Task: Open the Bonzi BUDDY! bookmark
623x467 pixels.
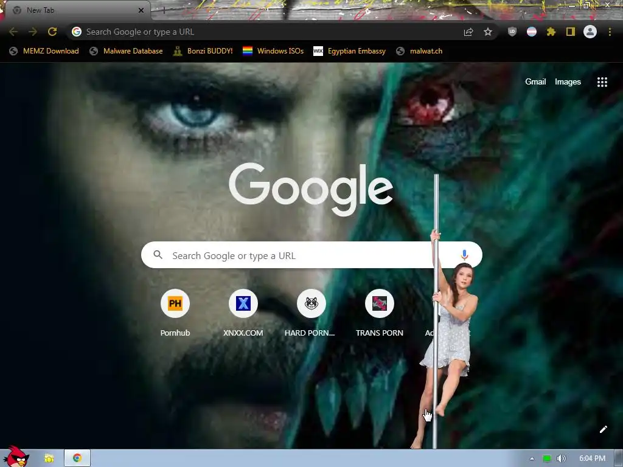Action: pos(203,51)
